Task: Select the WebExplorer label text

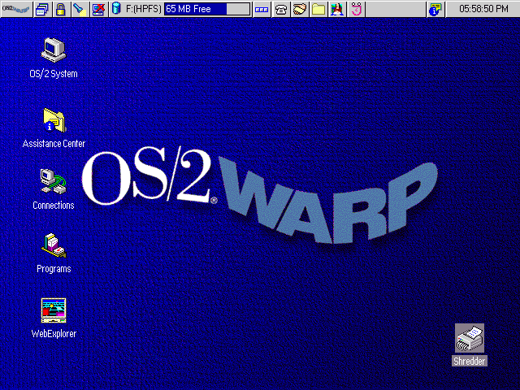Action: click(x=54, y=334)
